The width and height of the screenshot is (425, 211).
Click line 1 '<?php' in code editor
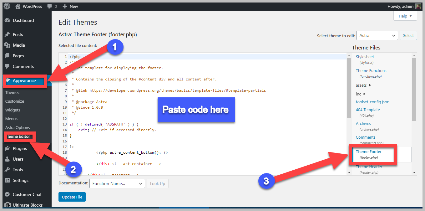pyautogui.click(x=75, y=57)
